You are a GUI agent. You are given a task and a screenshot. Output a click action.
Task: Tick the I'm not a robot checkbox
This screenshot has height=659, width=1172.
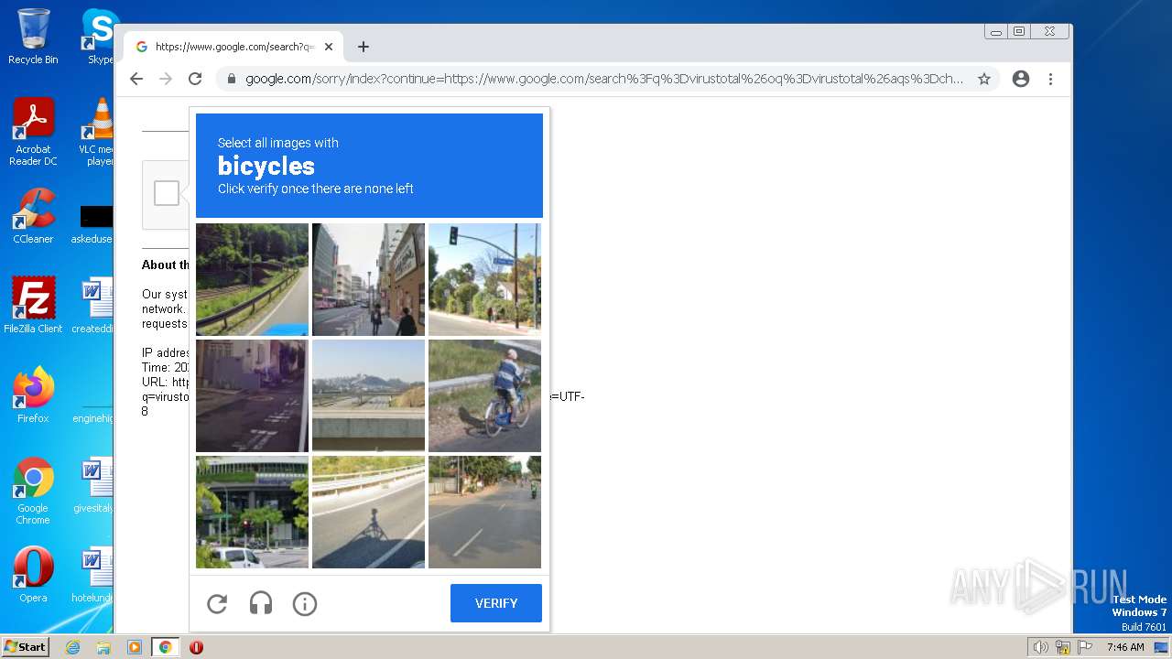(167, 193)
